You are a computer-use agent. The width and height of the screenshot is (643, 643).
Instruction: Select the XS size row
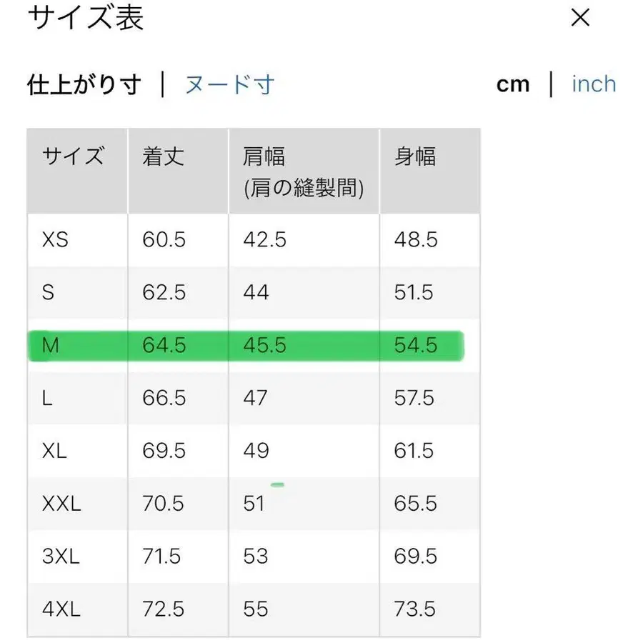[x=76, y=240]
